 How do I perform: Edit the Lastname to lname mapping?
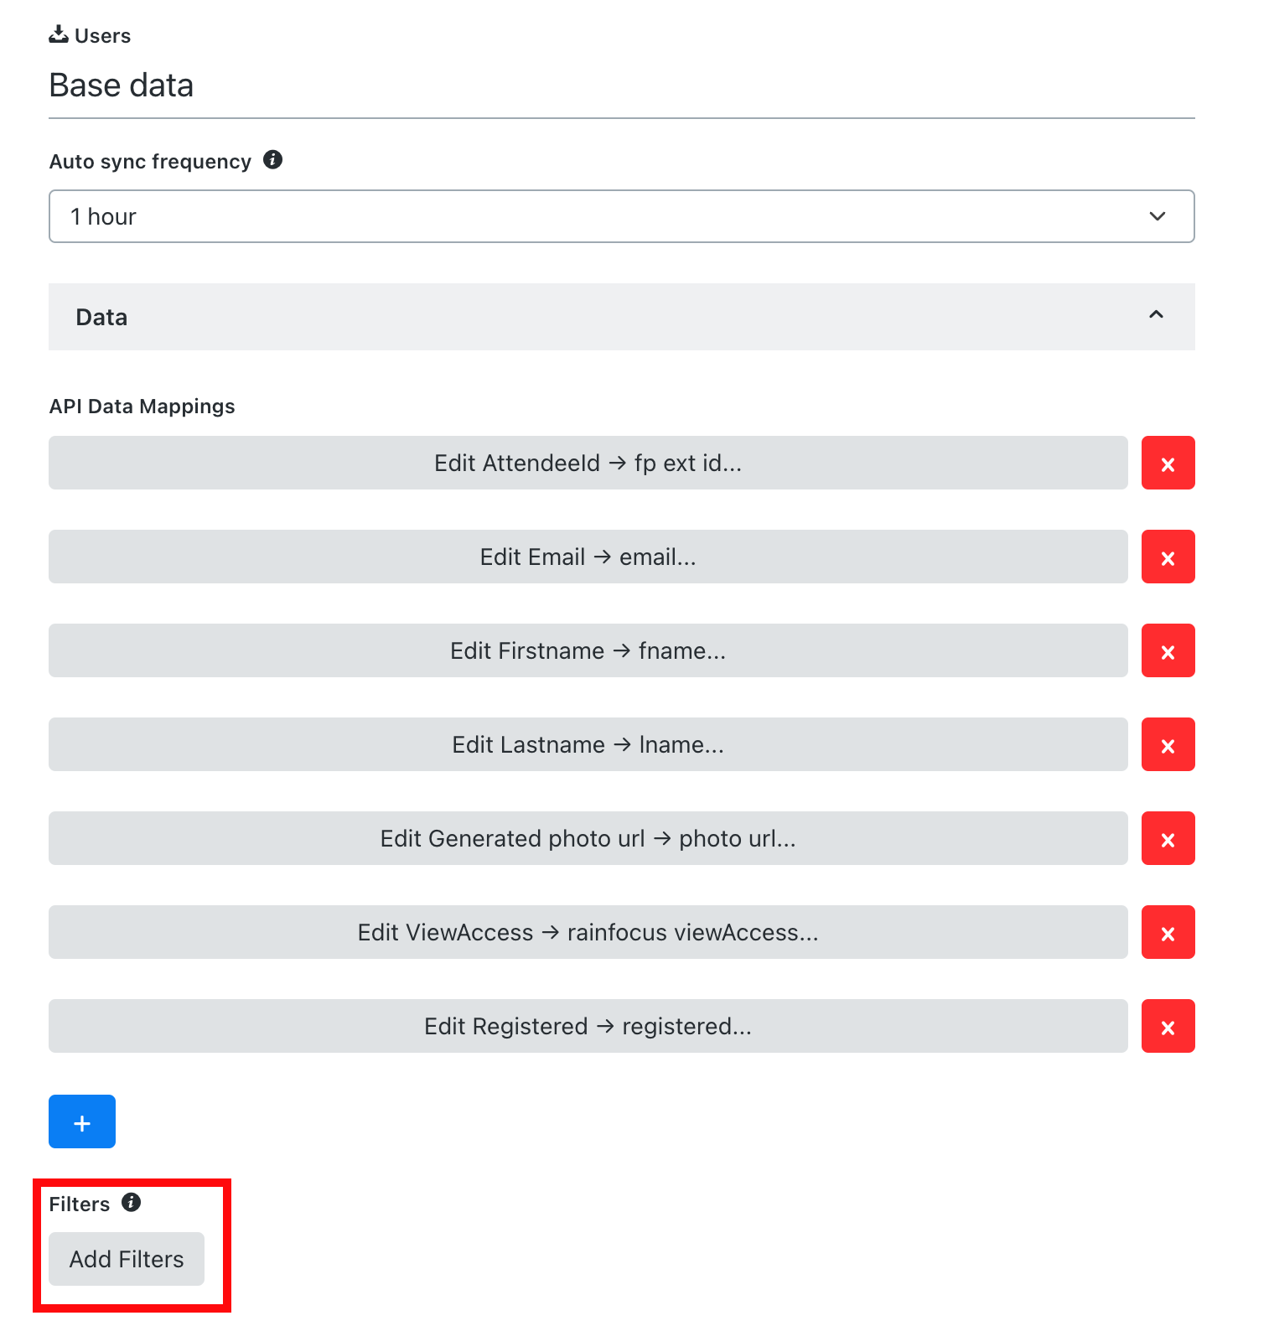tap(588, 744)
